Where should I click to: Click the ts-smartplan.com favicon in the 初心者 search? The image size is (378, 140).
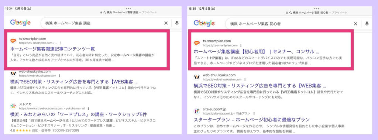click(x=197, y=43)
